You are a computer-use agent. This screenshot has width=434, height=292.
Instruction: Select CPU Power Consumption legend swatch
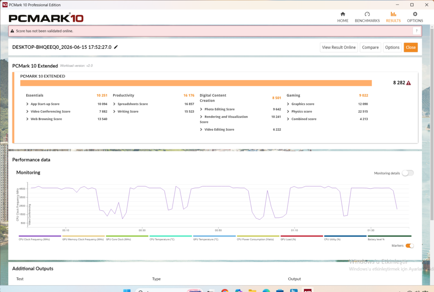[x=258, y=236]
